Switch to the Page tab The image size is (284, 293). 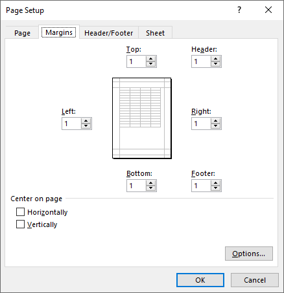point(22,33)
